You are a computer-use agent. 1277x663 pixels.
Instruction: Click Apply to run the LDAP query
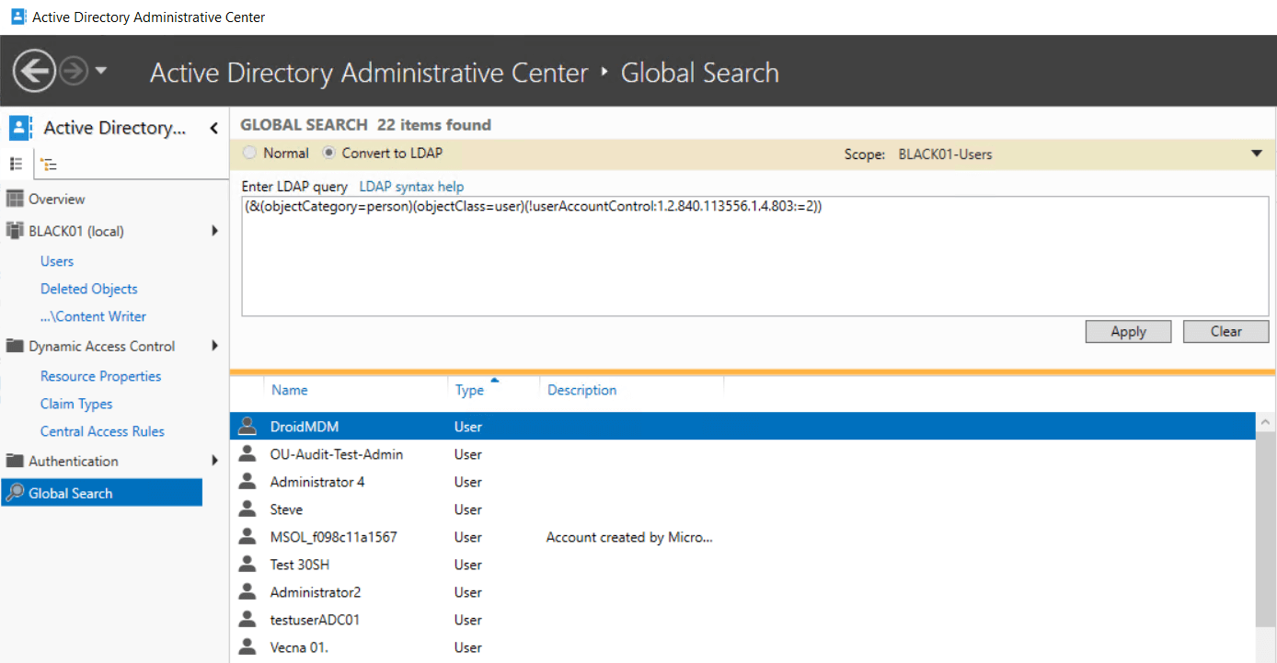pyautogui.click(x=1128, y=331)
